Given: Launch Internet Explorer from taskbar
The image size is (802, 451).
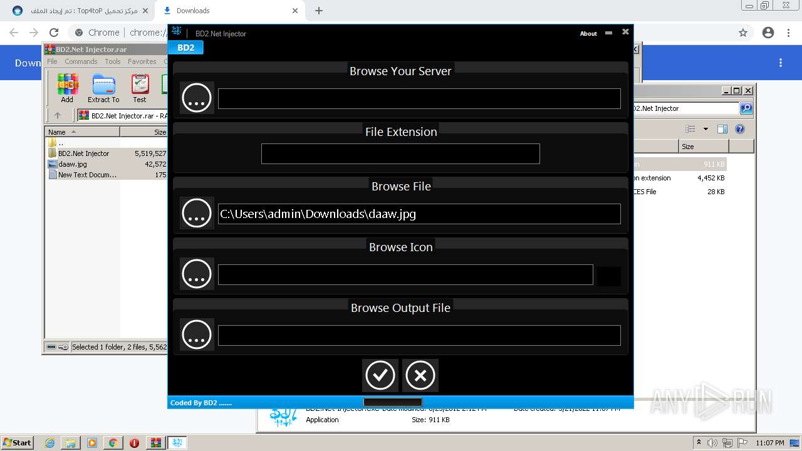Looking at the screenshot, I should click(49, 443).
